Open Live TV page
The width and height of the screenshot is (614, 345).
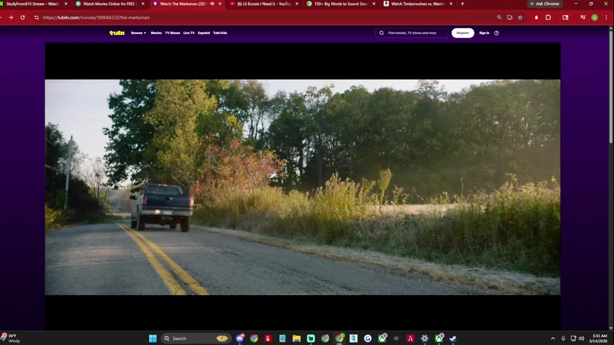coord(189,33)
